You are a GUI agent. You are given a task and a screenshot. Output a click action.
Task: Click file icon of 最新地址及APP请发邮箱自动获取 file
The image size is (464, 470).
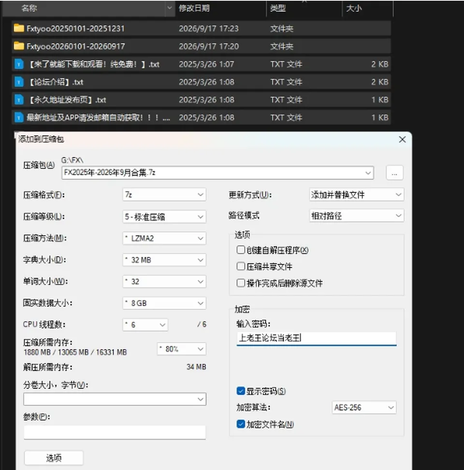click(19, 118)
